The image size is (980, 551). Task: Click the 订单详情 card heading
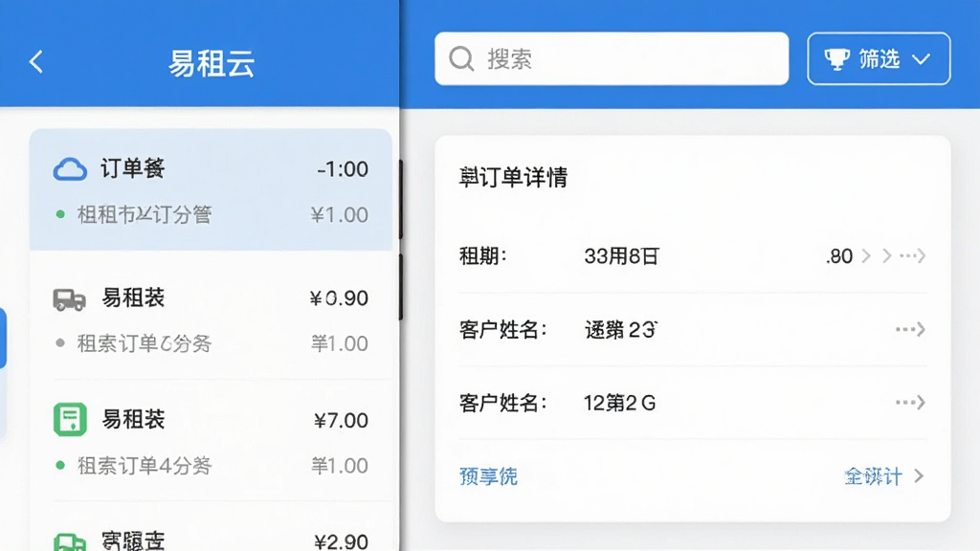click(x=513, y=177)
